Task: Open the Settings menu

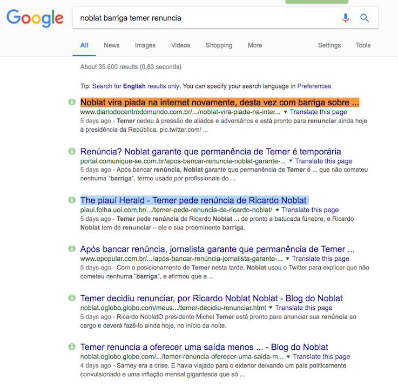Action: pos(329,45)
